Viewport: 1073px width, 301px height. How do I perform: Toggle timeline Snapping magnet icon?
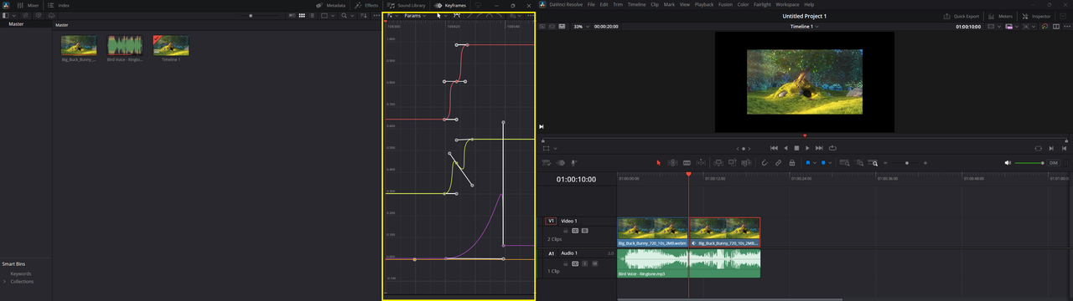(x=765, y=163)
